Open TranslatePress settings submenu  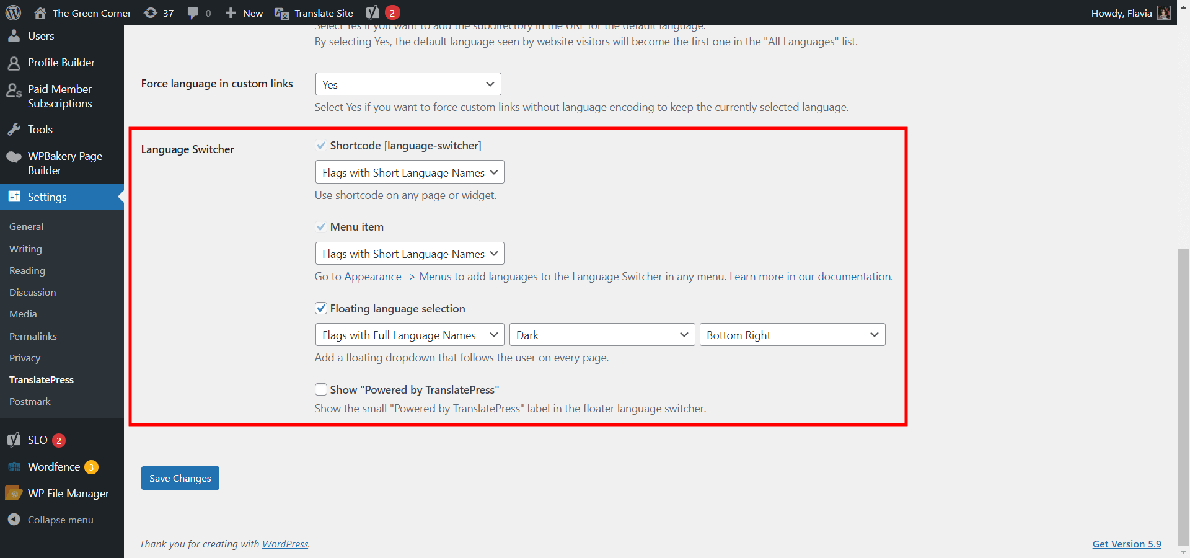[42, 379]
